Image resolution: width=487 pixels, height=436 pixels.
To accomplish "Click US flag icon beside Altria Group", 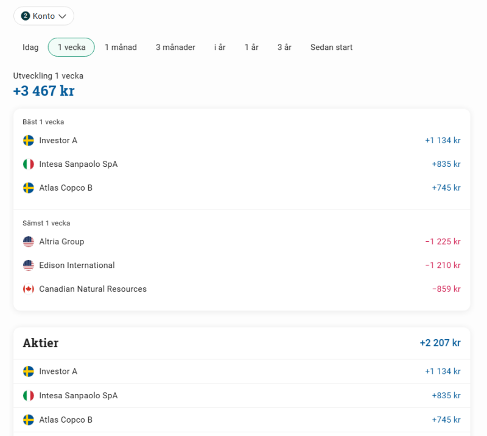I will 29,242.
